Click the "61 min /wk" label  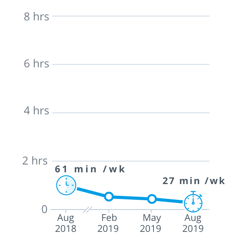pos(90,169)
